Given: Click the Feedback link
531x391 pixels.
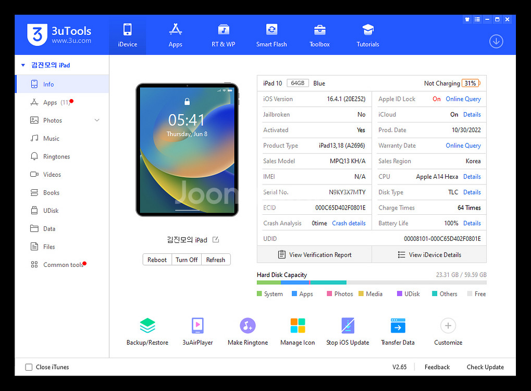Looking at the screenshot, I should point(437,367).
